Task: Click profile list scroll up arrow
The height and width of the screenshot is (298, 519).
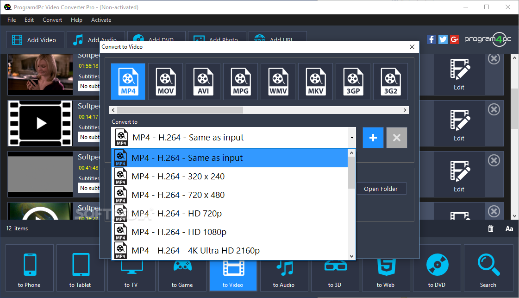Action: [351, 153]
